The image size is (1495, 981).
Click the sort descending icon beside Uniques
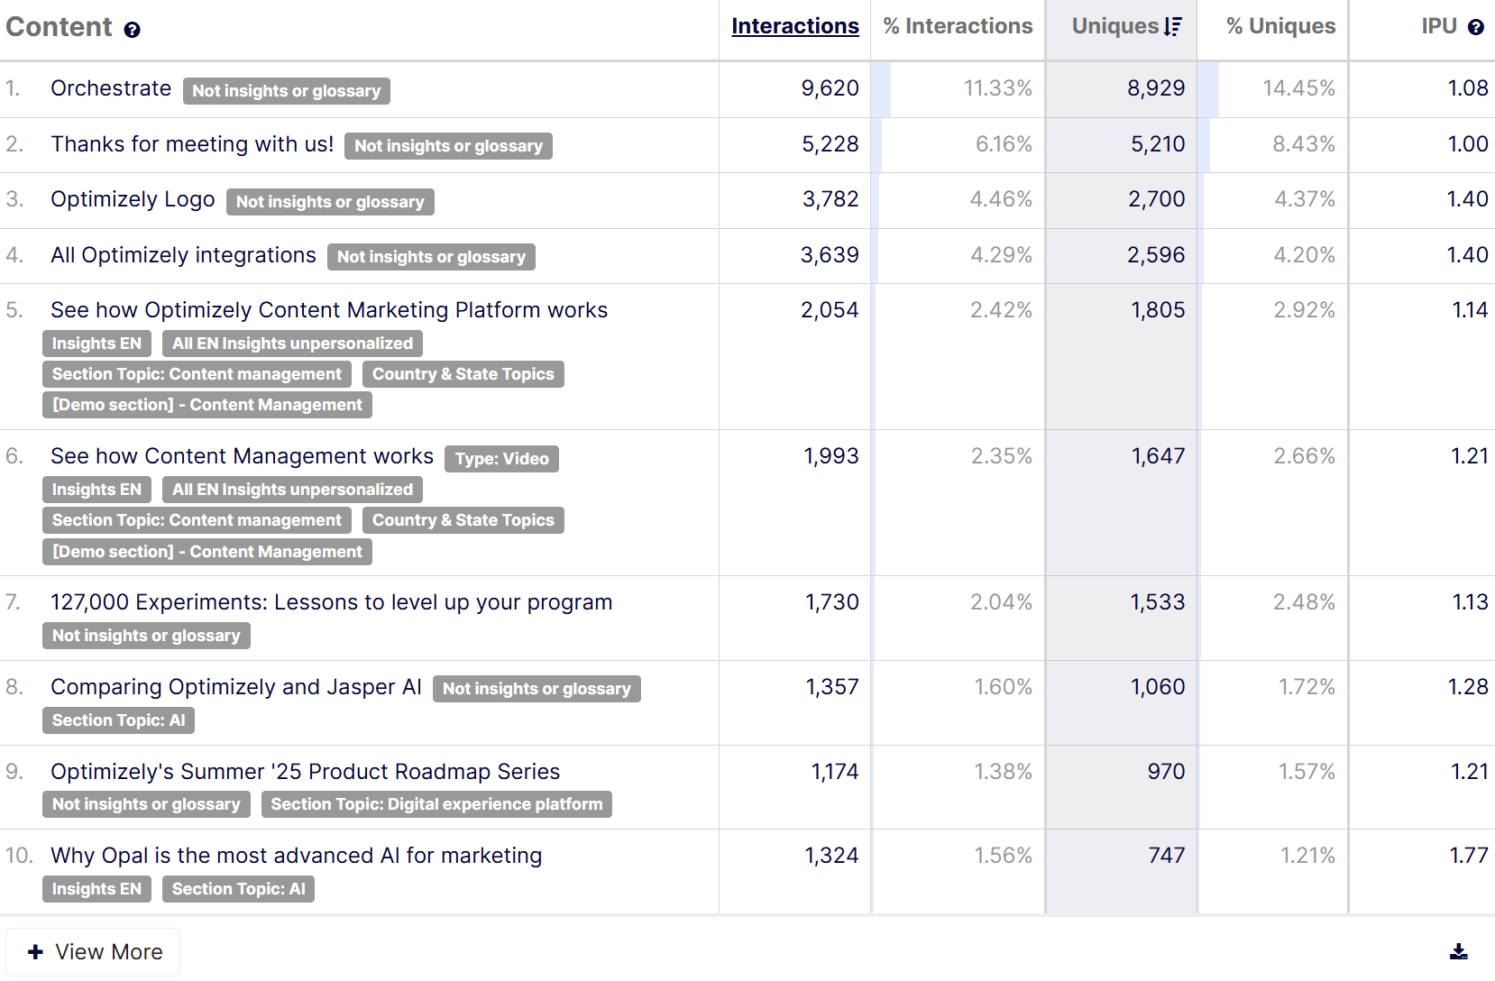coord(1171,27)
